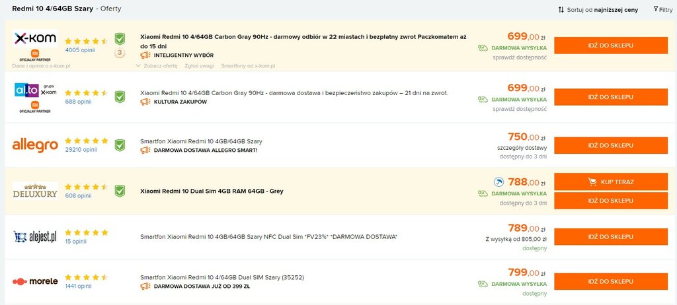Click the bronze number 3 medal badge

(120, 53)
